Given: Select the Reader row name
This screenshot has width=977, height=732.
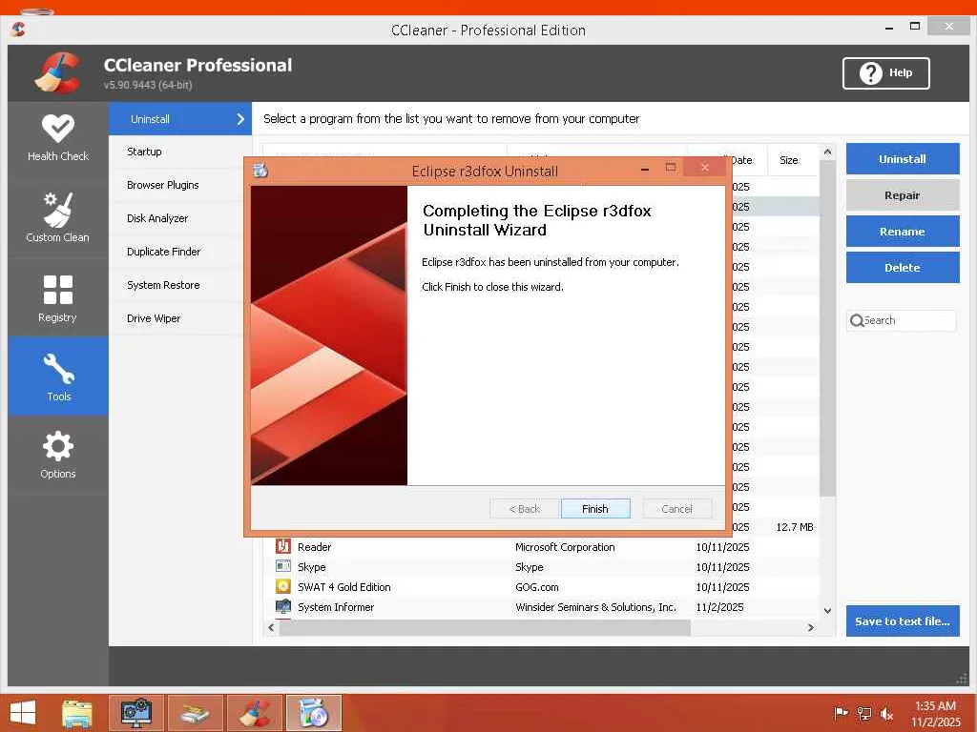Looking at the screenshot, I should point(314,546).
